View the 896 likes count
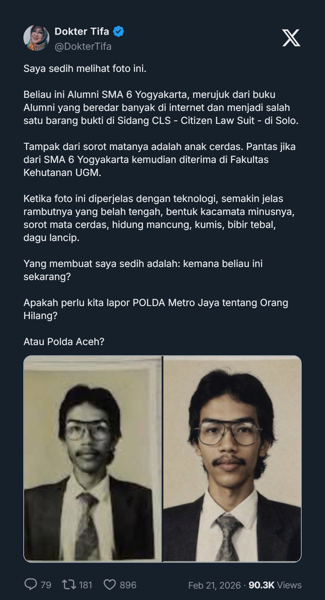This screenshot has height=600, width=325. 128,585
